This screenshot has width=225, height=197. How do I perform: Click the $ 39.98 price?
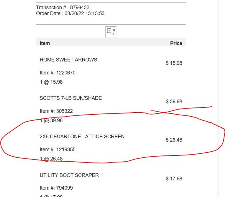(174, 101)
